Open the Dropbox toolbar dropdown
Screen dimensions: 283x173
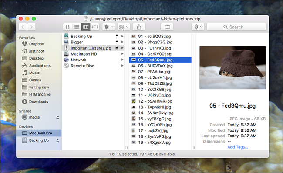[198, 27]
